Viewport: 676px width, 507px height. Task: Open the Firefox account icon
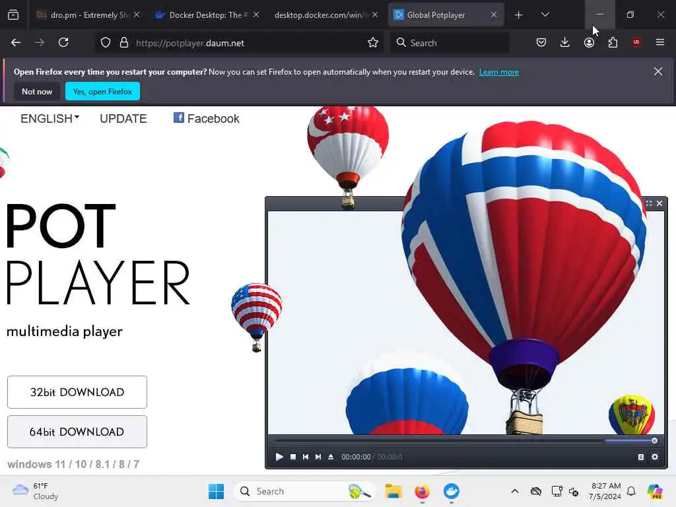pos(589,42)
